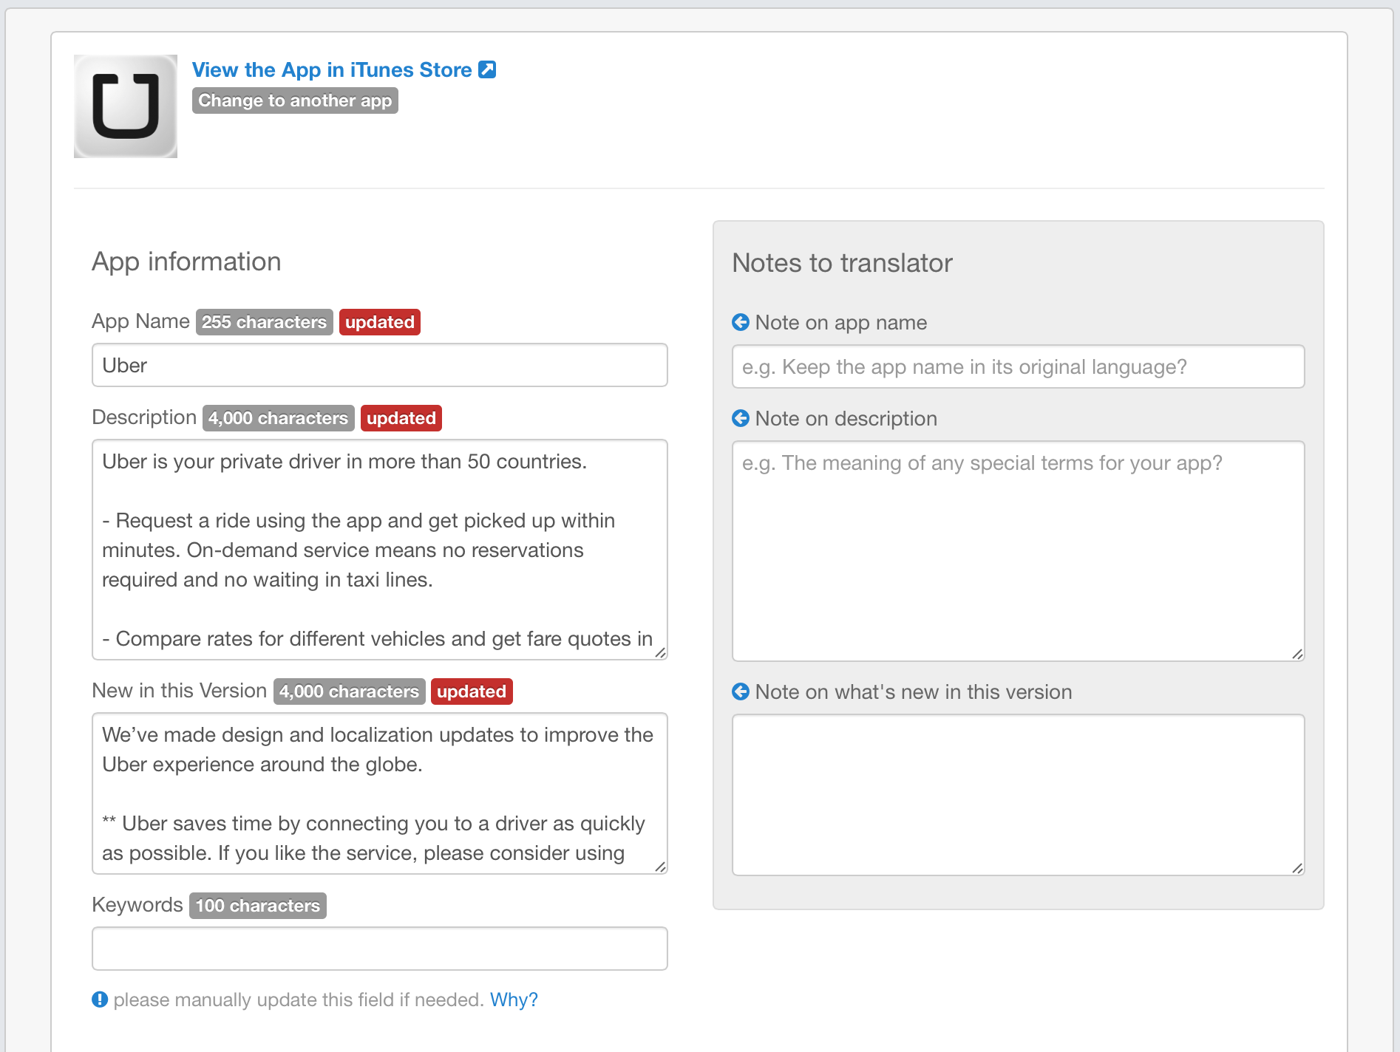The height and width of the screenshot is (1052, 1400).
Task: Click inside the Description text area
Action: point(380,550)
